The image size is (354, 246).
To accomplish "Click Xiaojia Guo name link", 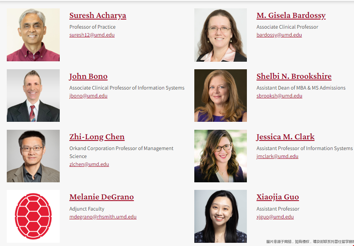I will click(x=278, y=197).
